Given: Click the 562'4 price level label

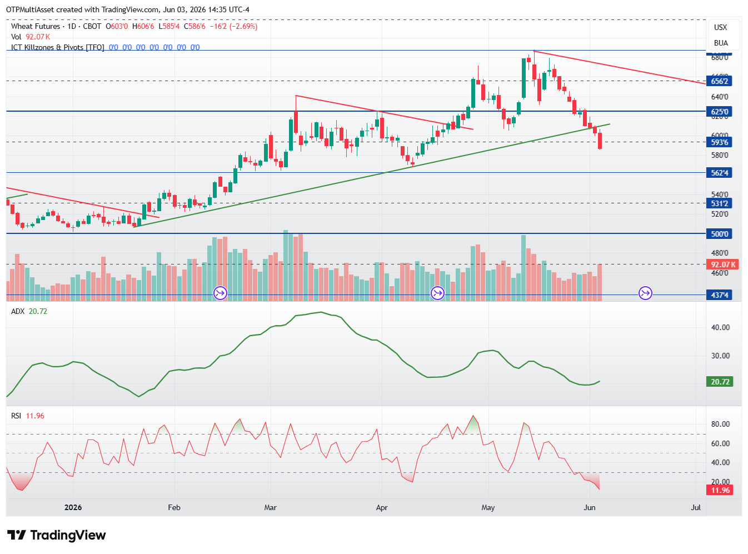Looking at the screenshot, I should (719, 173).
